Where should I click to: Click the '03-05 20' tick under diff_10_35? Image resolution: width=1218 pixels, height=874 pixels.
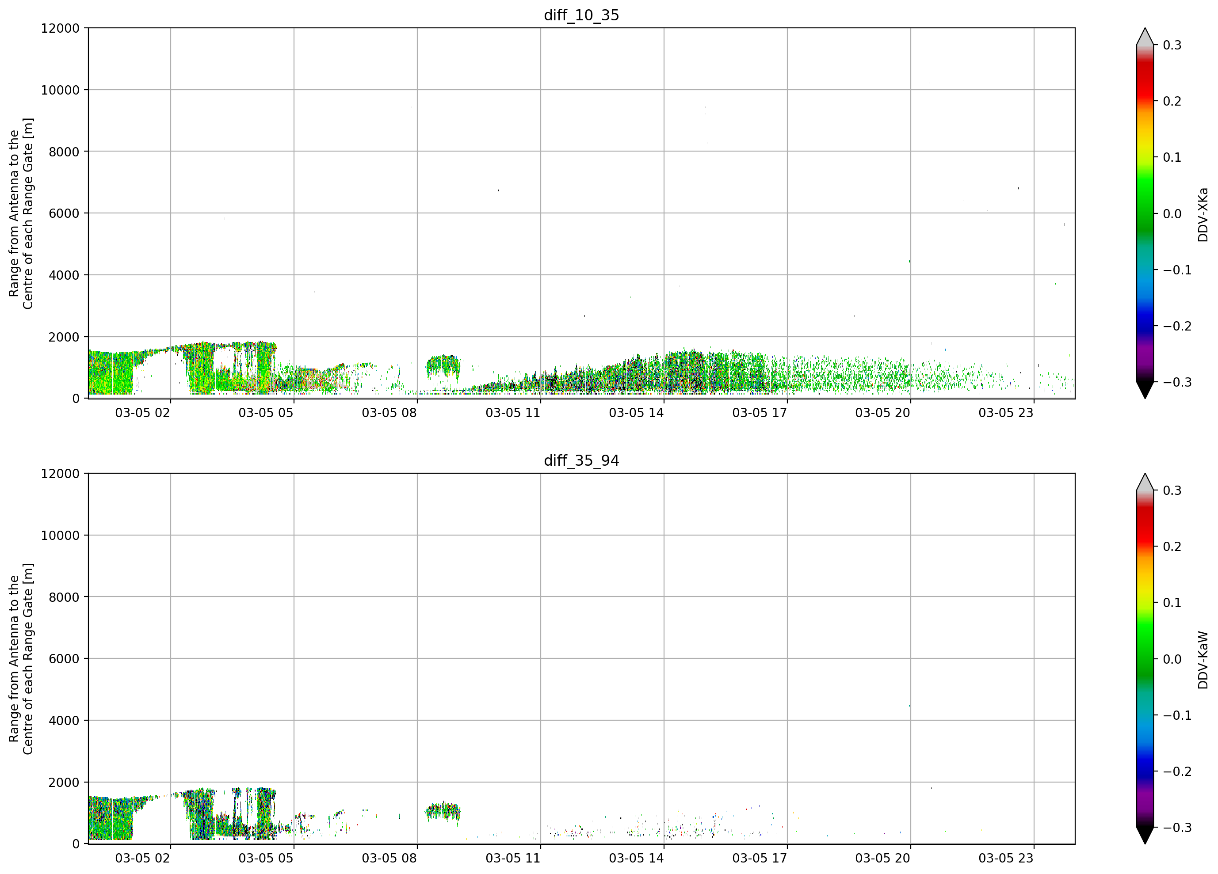[x=883, y=413]
